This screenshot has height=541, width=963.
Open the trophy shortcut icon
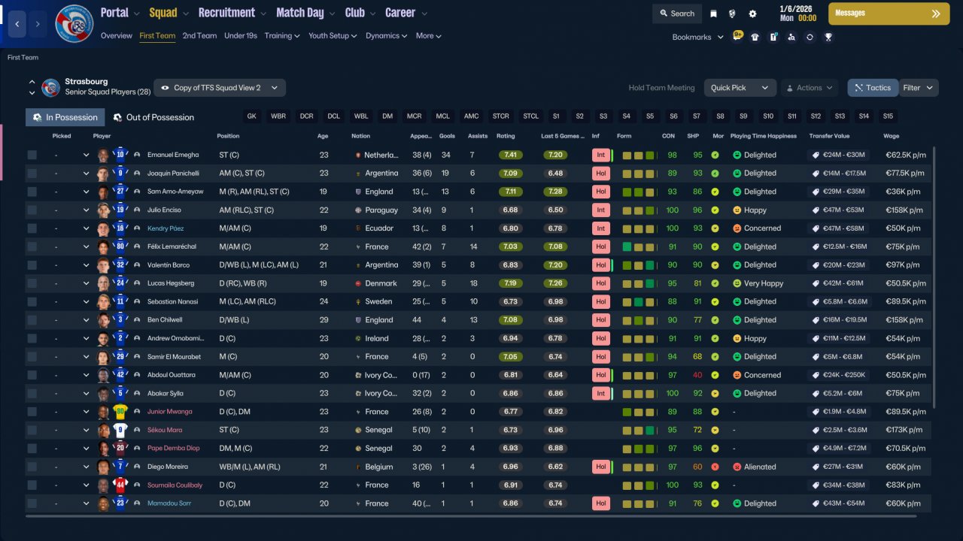coord(828,37)
